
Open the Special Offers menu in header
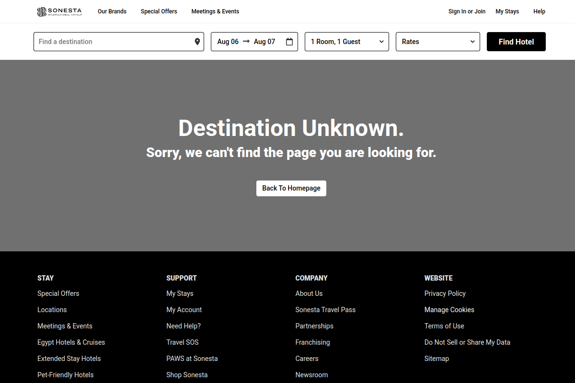click(x=159, y=11)
